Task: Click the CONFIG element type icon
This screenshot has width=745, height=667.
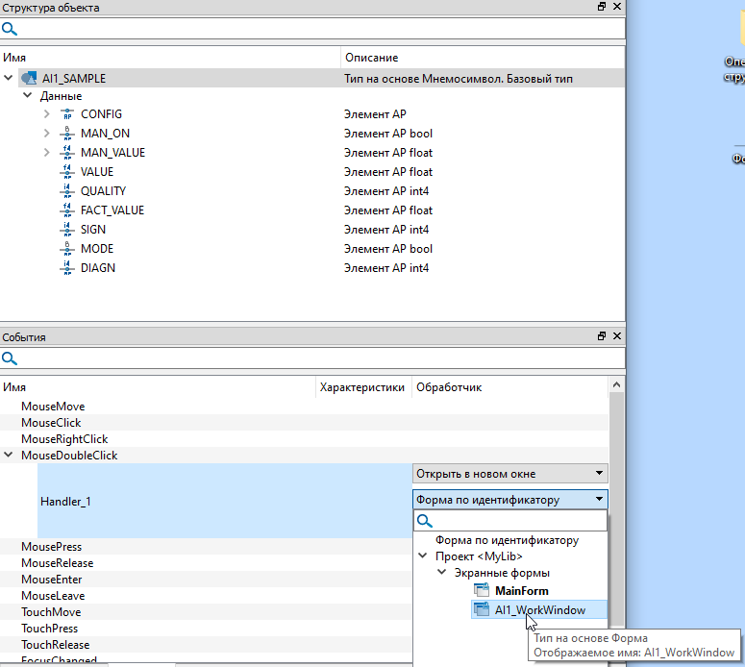Action: point(67,114)
